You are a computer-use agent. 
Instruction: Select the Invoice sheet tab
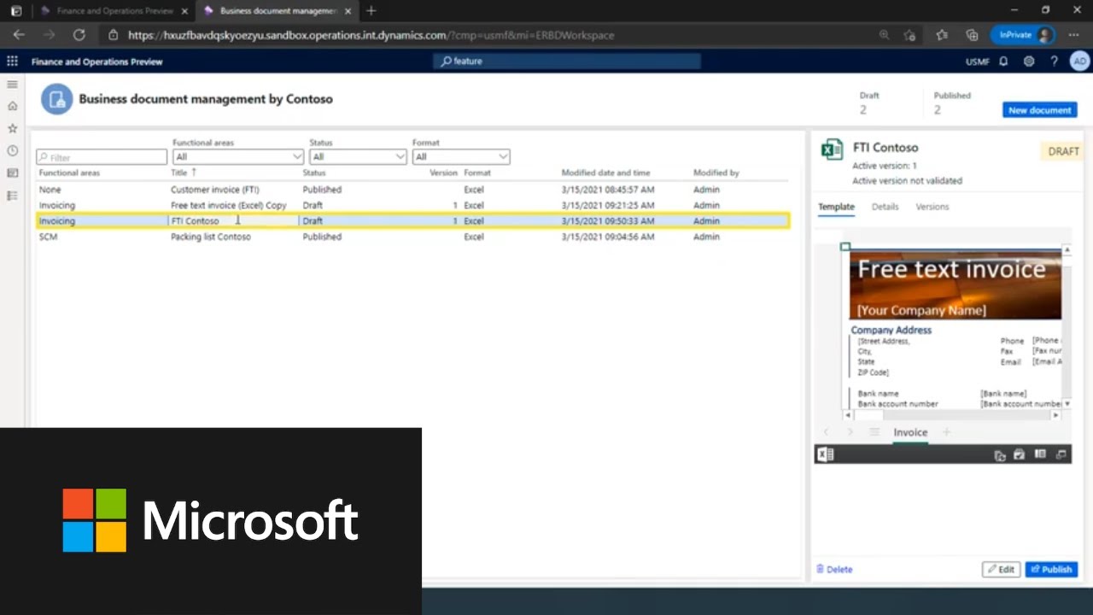(x=910, y=432)
